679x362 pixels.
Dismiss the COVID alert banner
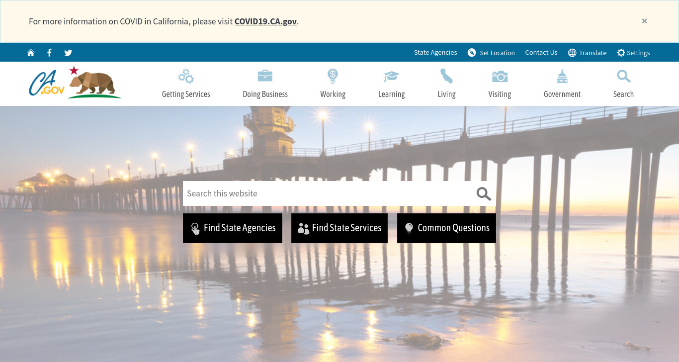coord(644,21)
